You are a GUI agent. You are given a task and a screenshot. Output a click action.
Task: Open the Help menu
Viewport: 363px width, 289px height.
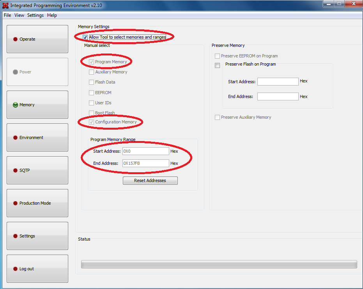[52, 15]
